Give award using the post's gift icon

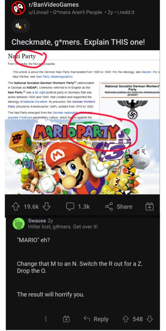150,207
